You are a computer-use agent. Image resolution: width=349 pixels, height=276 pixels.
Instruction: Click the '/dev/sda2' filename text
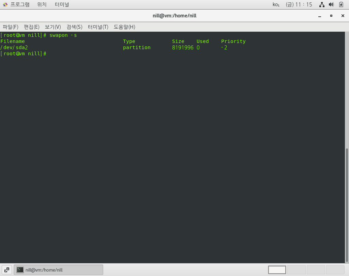tap(14, 47)
